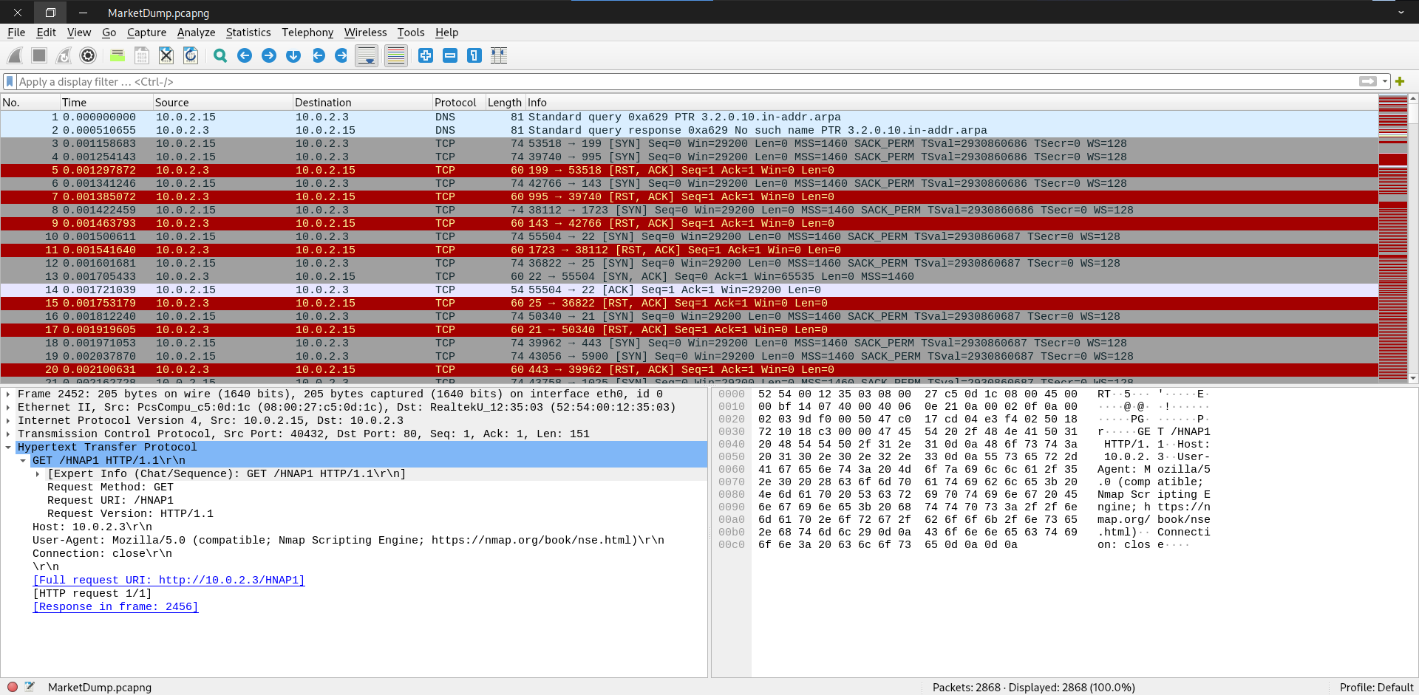Image resolution: width=1419 pixels, height=695 pixels.
Task: Toggle packet list colorization
Action: pos(396,55)
